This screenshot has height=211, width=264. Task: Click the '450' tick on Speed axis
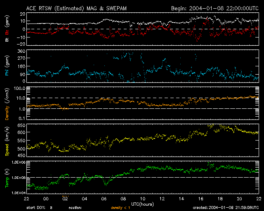tap(21, 155)
